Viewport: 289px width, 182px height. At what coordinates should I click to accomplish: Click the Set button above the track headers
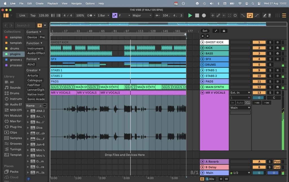205,31
